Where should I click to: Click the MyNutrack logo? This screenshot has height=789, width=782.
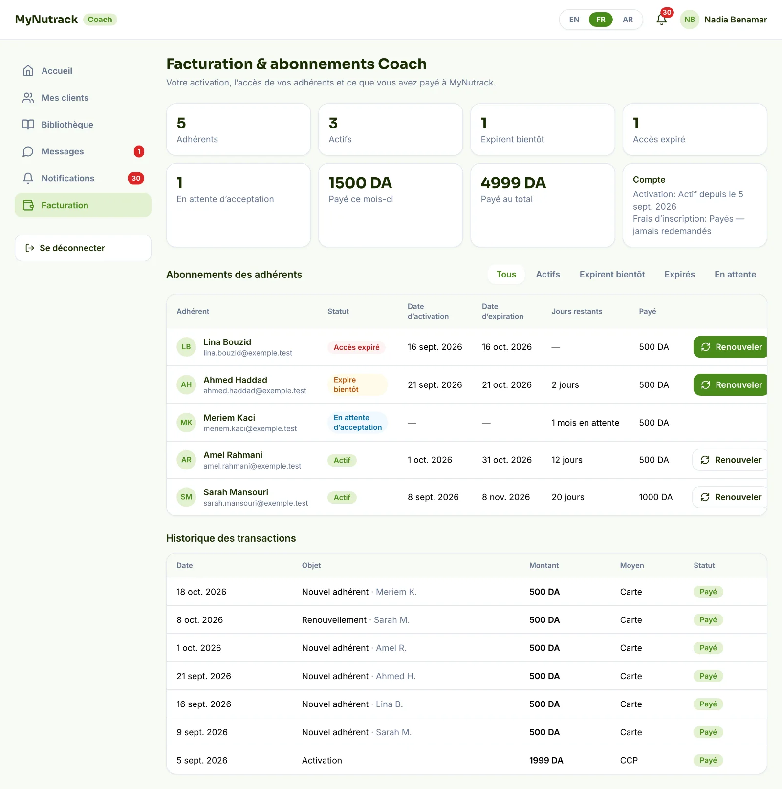coord(46,20)
